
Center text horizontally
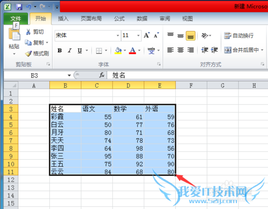pyautogui.click(x=181, y=50)
